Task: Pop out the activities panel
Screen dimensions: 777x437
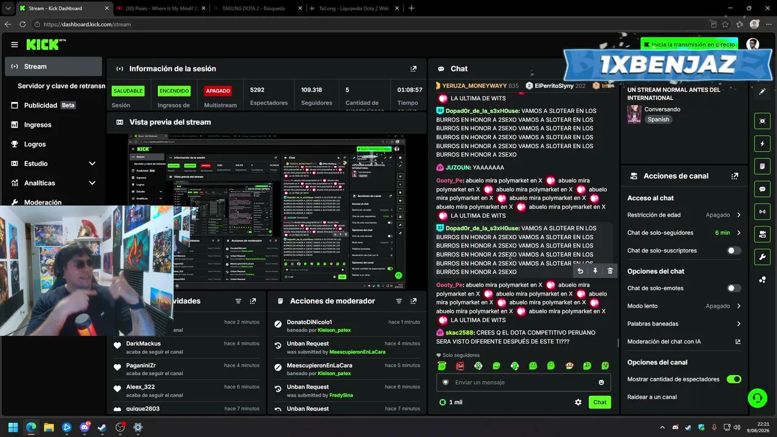Action: (253, 301)
